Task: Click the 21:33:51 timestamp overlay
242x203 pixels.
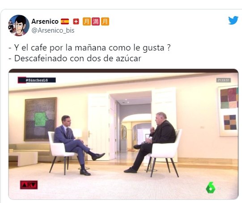Action: pyautogui.click(x=224, y=80)
